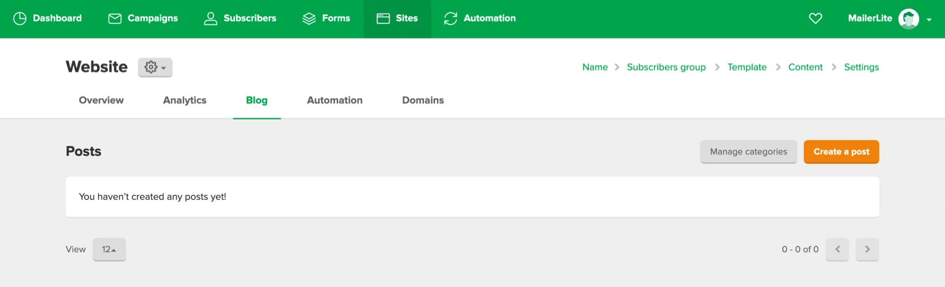Viewport: 945px width, 287px height.
Task: Go to Dashboard in the navigation
Action: tap(47, 18)
